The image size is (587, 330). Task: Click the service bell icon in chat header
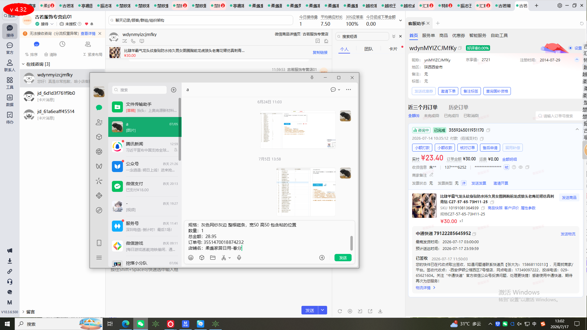coord(326,41)
